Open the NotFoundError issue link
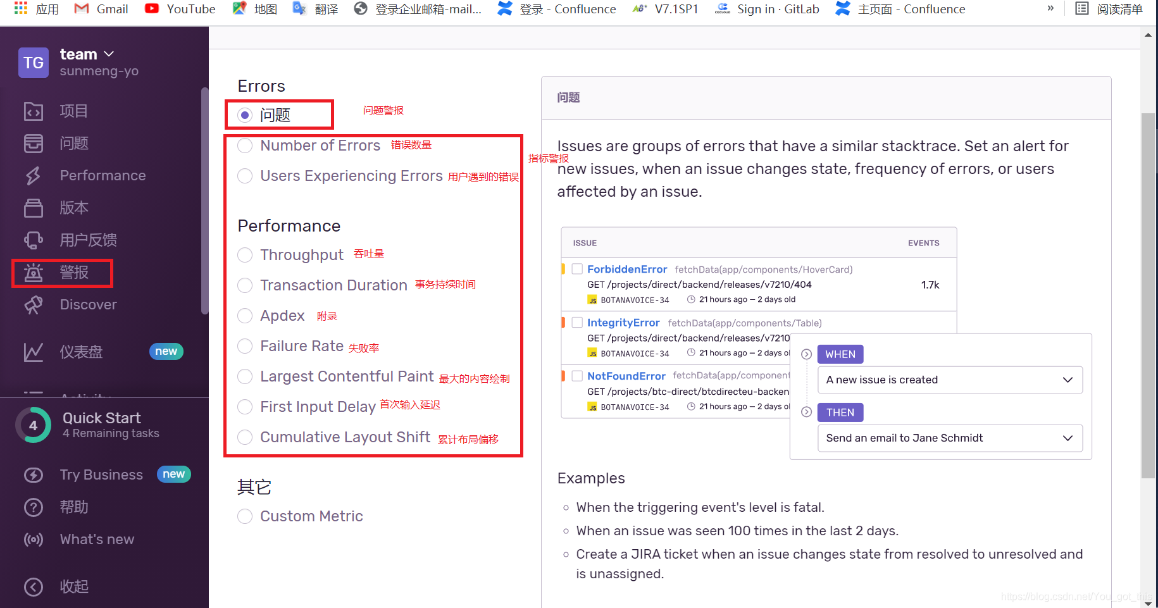 coord(626,376)
